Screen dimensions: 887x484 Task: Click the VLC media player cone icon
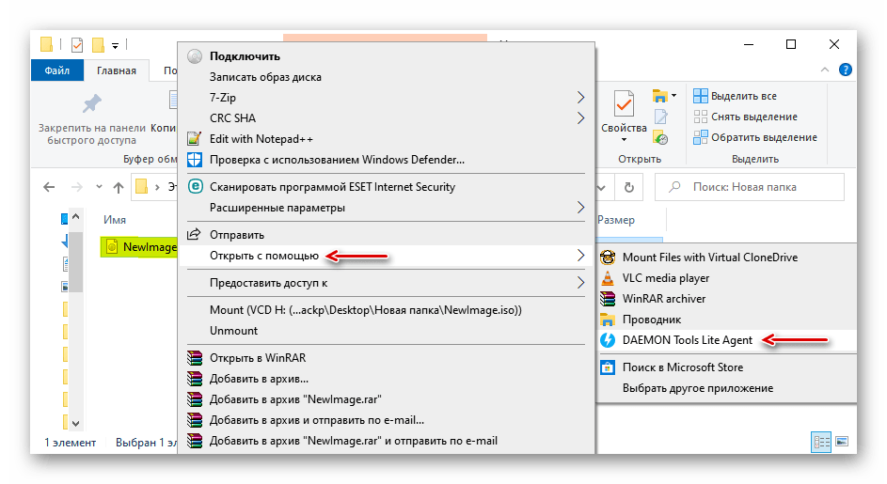(607, 278)
